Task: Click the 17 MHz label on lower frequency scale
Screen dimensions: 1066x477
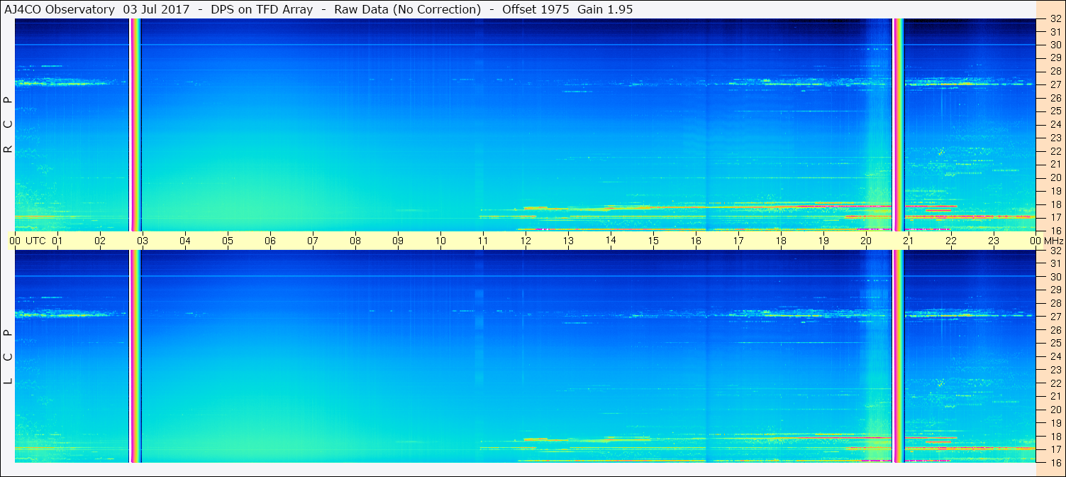Action: [x=1055, y=449]
